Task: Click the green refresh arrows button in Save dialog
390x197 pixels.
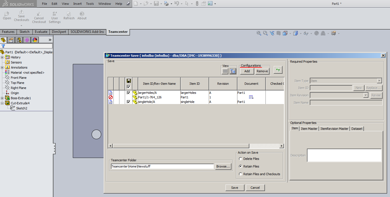Action: 278,70
